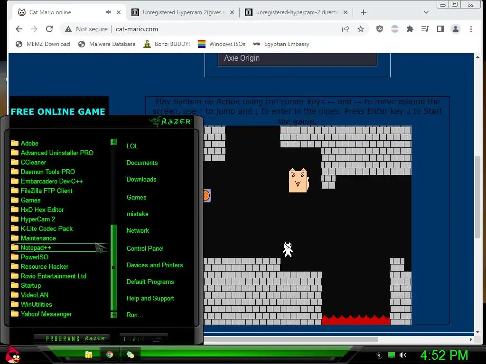Screen dimensions: 486x364
Task: Switch to Unregistered Hypercam 2 tab
Action: (183, 12)
